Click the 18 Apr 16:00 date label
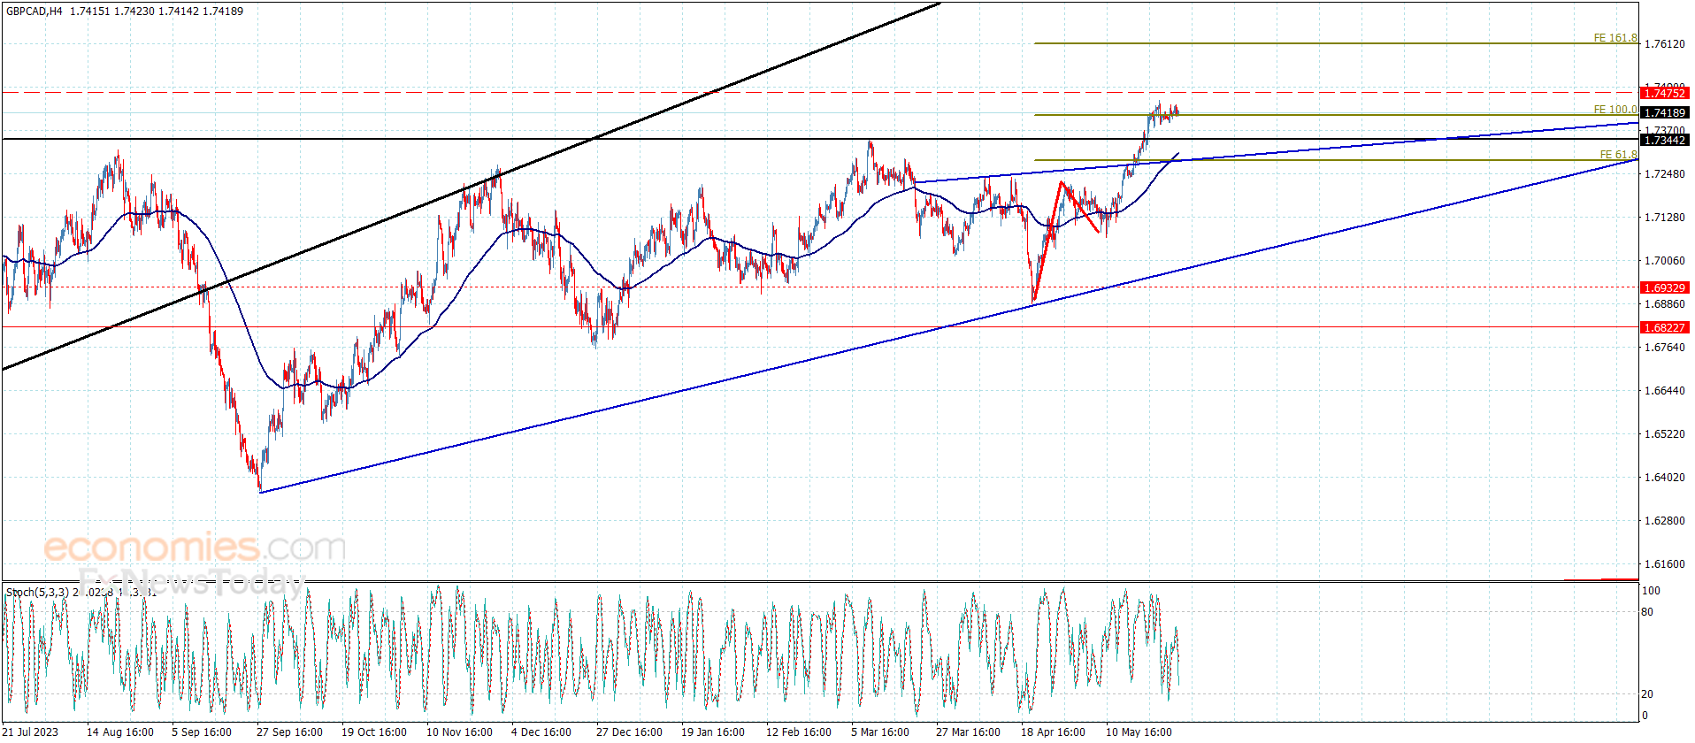The width and height of the screenshot is (1695, 743). tap(1053, 732)
